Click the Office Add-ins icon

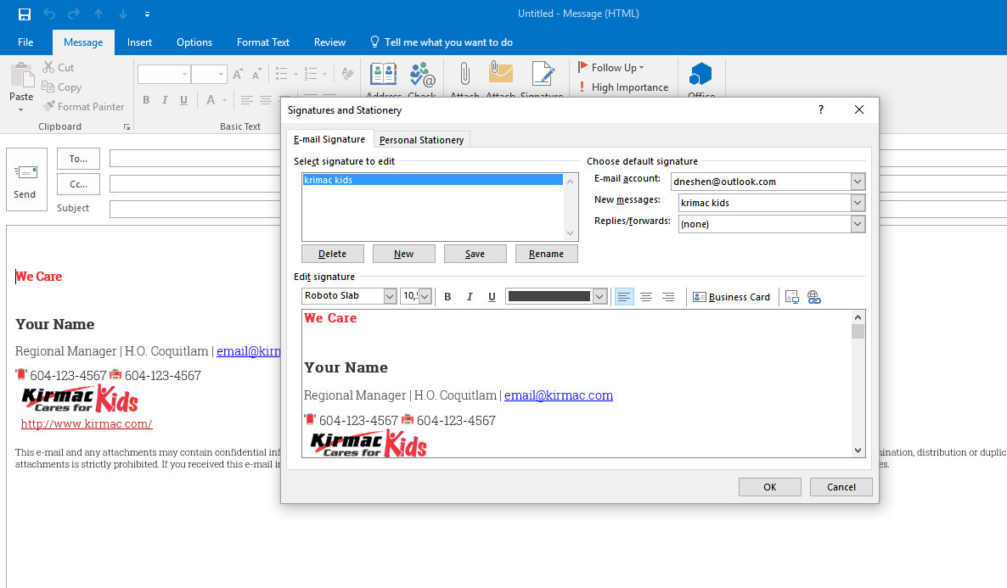[700, 79]
